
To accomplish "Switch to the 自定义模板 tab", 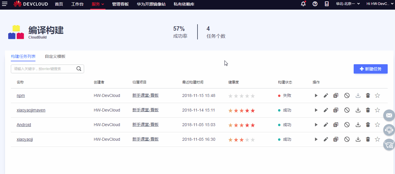I will 55,56.
